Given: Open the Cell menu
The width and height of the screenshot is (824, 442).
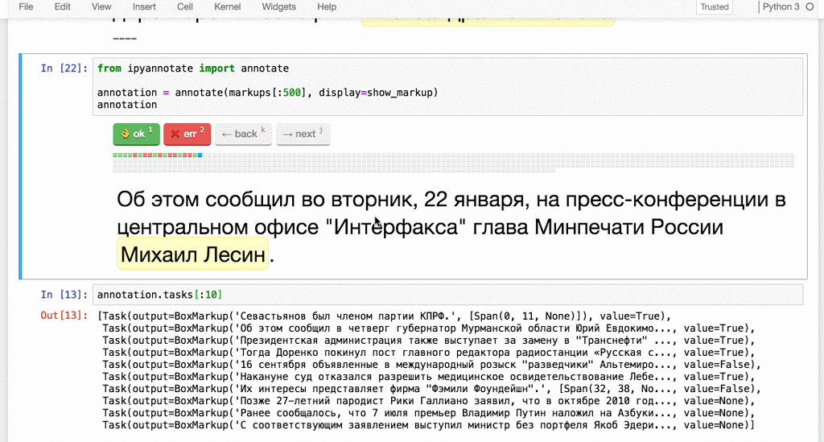Looking at the screenshot, I should 185,6.
